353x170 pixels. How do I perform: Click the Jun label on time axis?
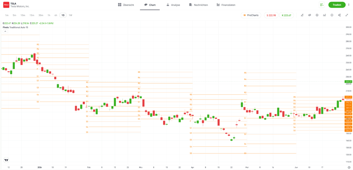(x=296, y=167)
